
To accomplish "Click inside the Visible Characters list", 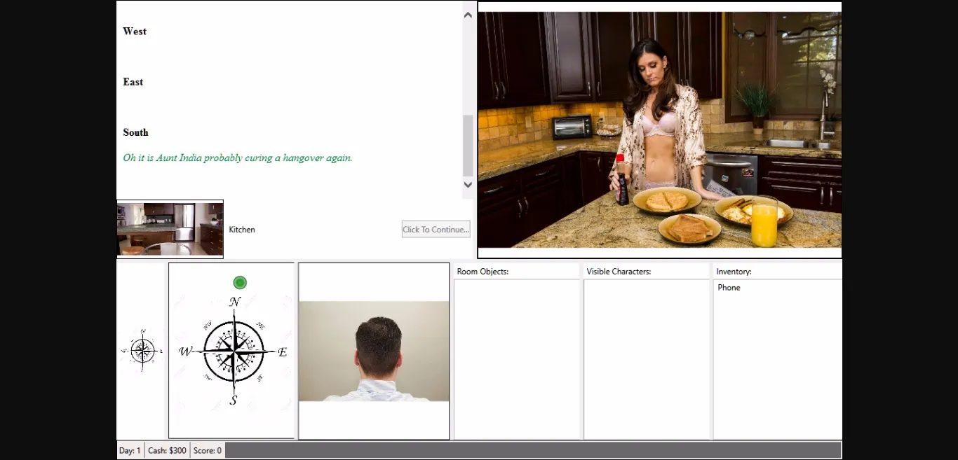I will click(x=647, y=358).
